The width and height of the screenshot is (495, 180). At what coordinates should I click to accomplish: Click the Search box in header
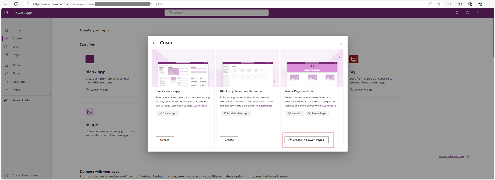217,13
